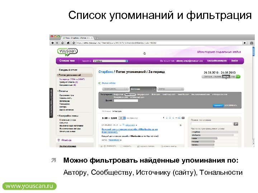Click the go arrow beside the address bar

(x=245, y=43)
